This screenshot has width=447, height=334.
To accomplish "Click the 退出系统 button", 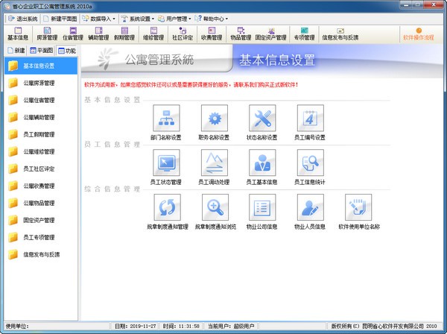I will (x=25, y=17).
